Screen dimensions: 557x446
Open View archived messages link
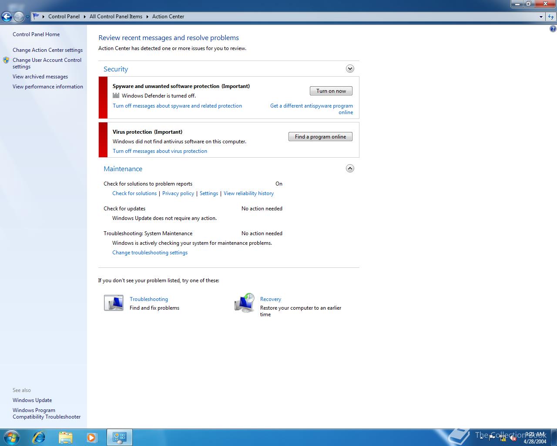(40, 77)
